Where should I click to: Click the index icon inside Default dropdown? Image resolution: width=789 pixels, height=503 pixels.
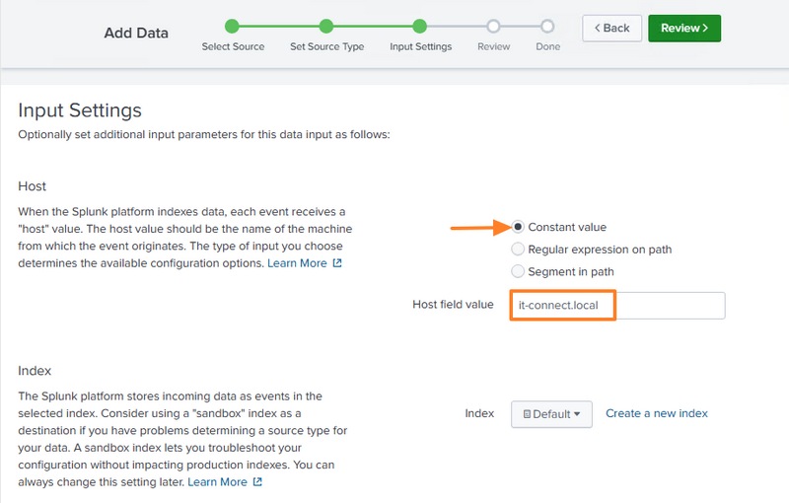527,414
